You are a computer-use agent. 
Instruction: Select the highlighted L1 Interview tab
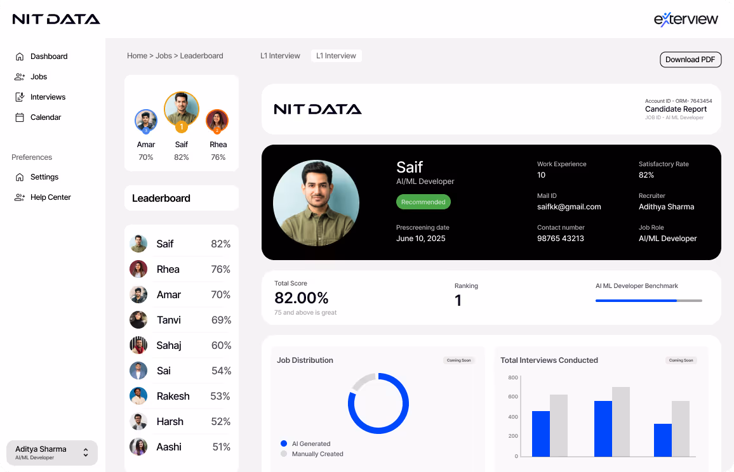click(x=336, y=56)
